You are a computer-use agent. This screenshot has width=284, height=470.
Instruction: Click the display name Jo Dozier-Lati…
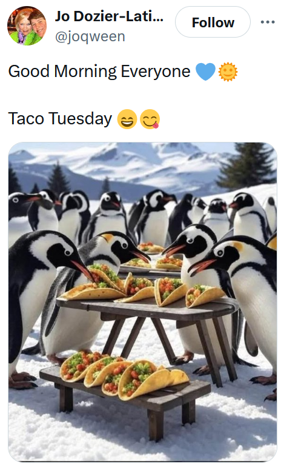[x=109, y=16]
